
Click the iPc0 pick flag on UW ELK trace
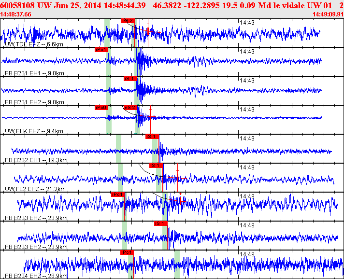(101, 107)
